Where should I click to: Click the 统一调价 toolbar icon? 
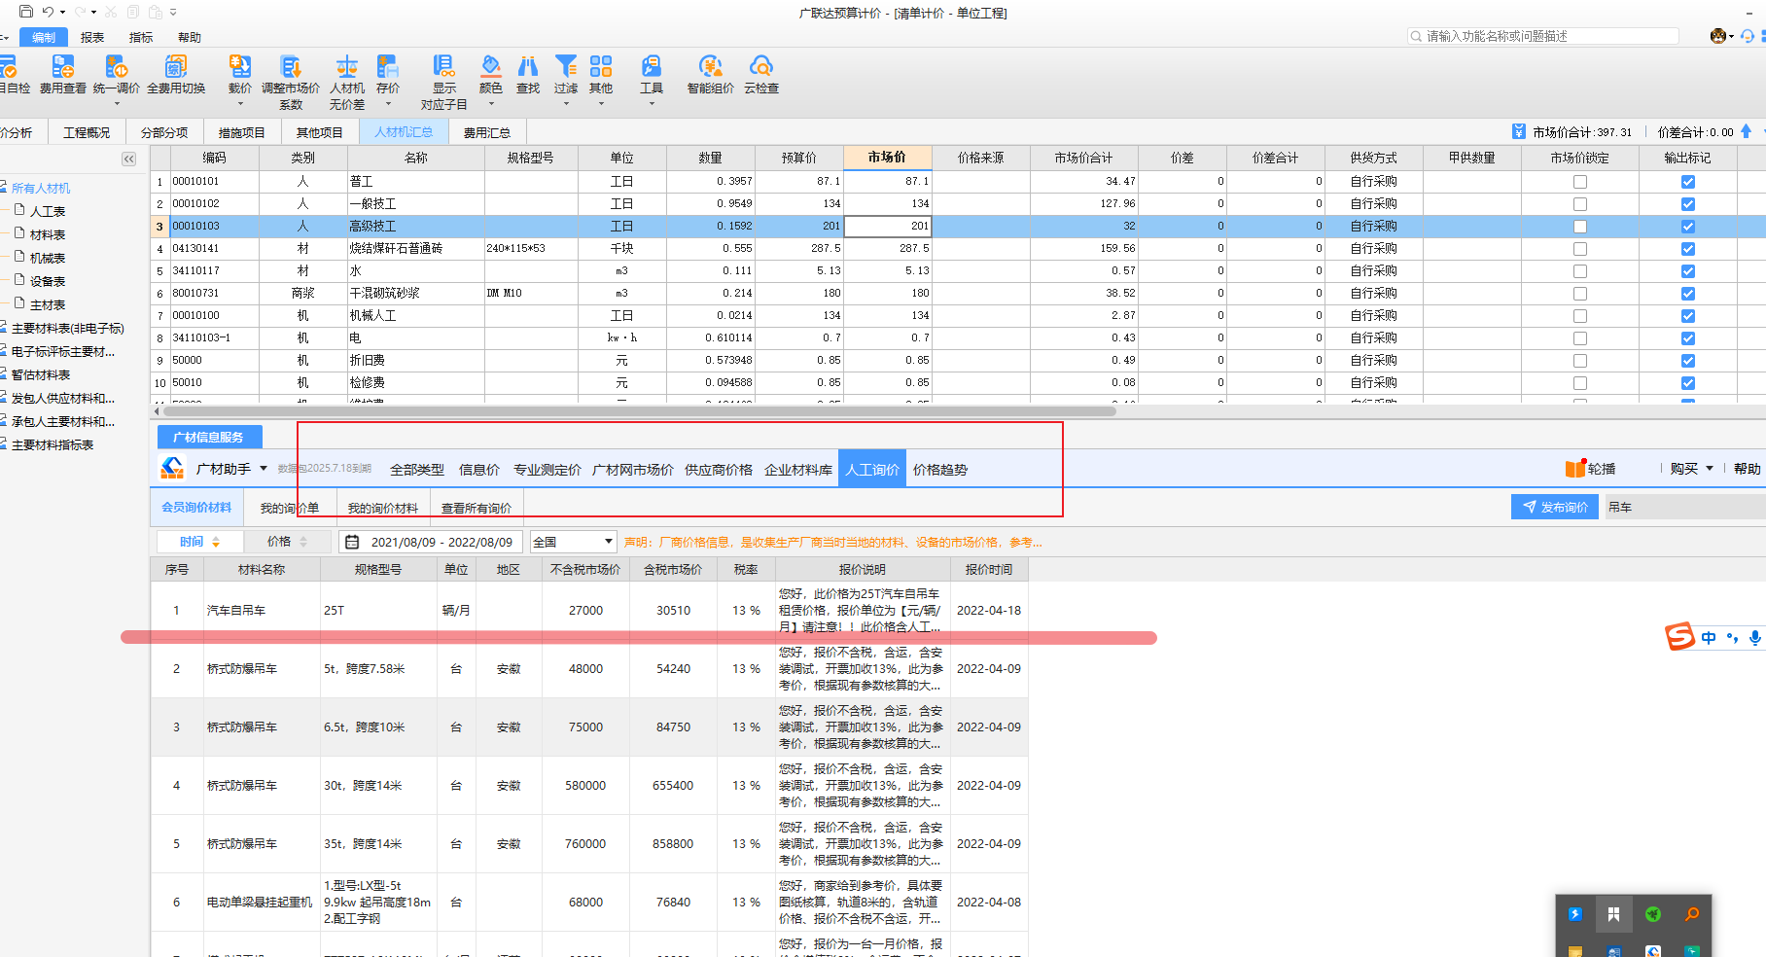pyautogui.click(x=117, y=67)
